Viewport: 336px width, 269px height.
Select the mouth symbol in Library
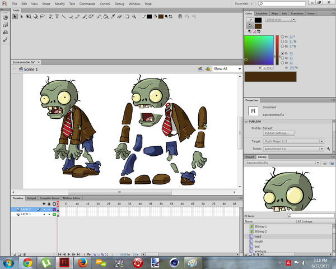tap(259, 242)
